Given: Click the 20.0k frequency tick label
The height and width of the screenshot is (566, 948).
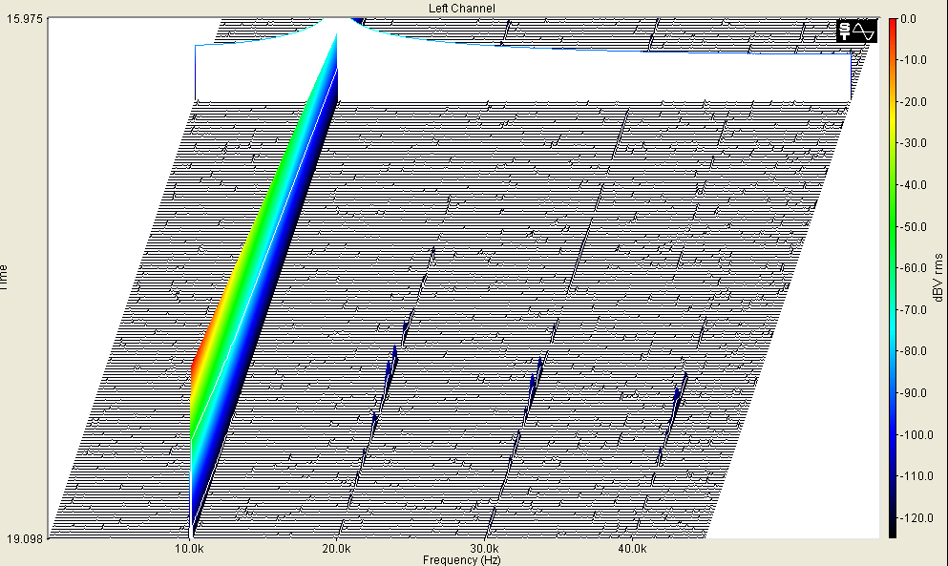Looking at the screenshot, I should tap(336, 549).
